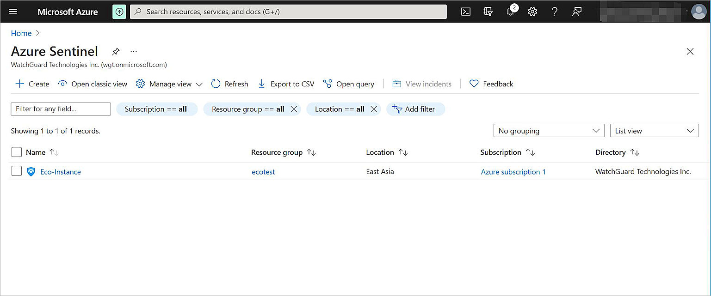Open the Manage view dropdown
The height and width of the screenshot is (296, 711).
point(169,84)
